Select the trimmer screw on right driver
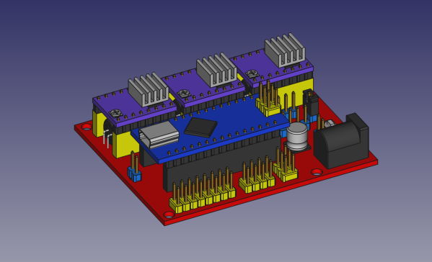The image size is (432, 262). click(x=252, y=73)
